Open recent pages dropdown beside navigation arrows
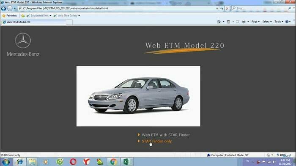 (x=14, y=8)
